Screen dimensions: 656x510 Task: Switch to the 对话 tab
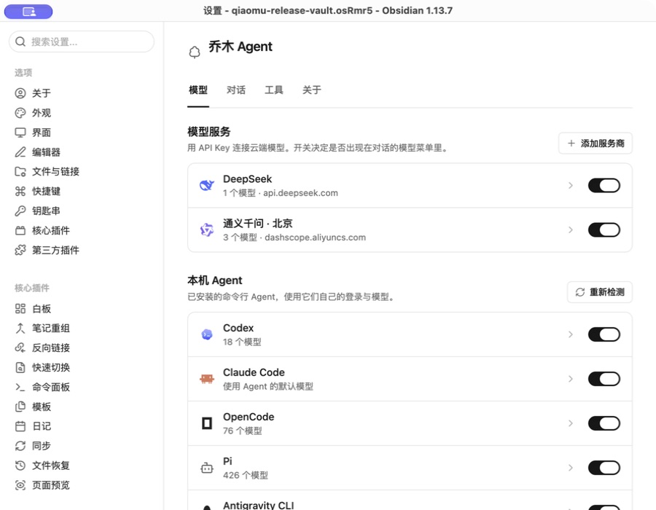coord(236,90)
